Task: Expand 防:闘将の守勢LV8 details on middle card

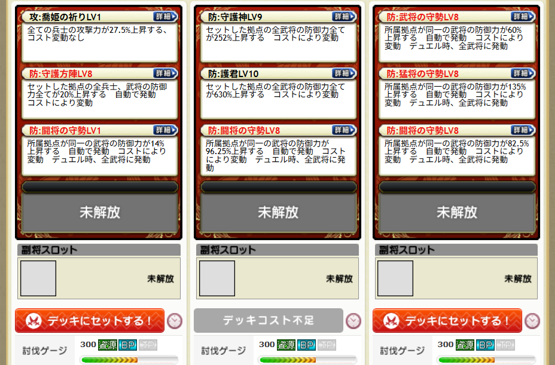Action: coord(344,130)
